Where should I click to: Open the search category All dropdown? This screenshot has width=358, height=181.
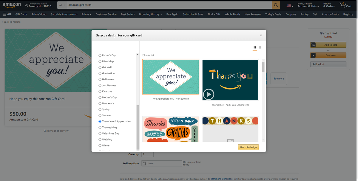tap(62, 5)
